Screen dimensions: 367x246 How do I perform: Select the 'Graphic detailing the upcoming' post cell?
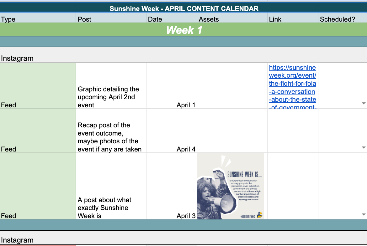(111, 86)
